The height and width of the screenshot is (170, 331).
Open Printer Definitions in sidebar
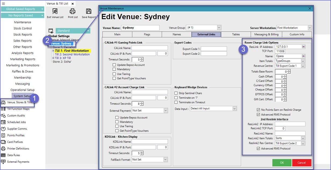18,149
